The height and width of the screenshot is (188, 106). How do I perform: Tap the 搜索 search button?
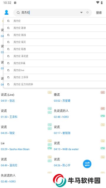click(99, 13)
